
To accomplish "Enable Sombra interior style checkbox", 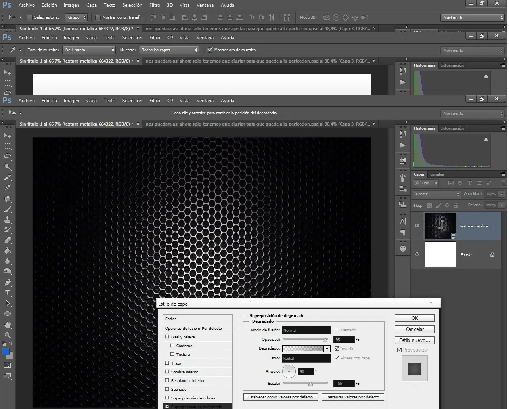I will coord(167,372).
